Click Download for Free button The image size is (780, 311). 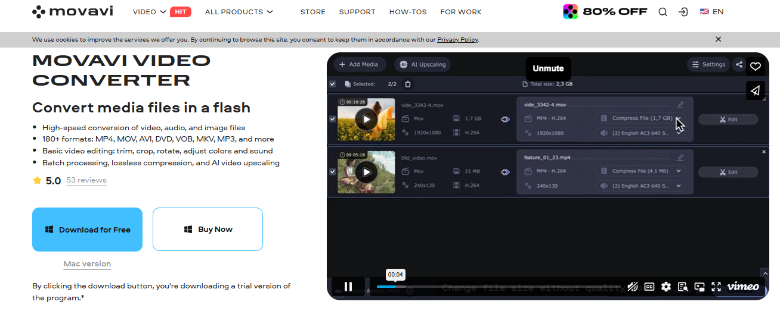87,230
